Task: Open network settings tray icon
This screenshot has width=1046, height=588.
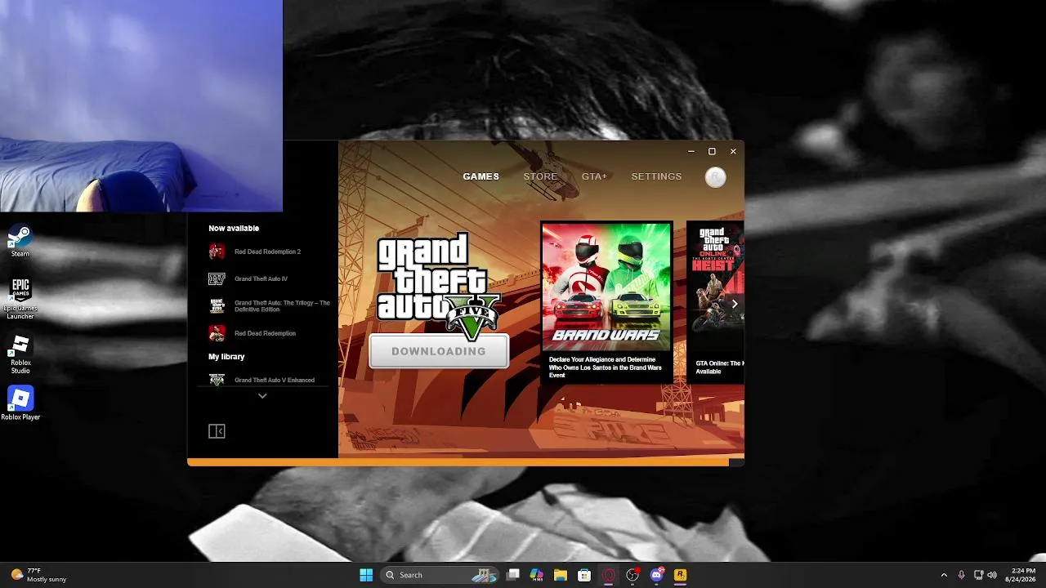Action: pyautogui.click(x=979, y=575)
